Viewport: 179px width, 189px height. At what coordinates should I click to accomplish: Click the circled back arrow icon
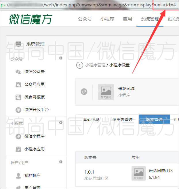(x=80, y=65)
